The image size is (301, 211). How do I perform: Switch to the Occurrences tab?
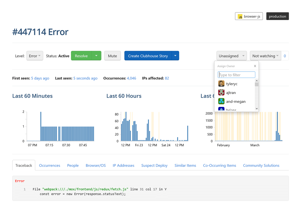coord(50,165)
